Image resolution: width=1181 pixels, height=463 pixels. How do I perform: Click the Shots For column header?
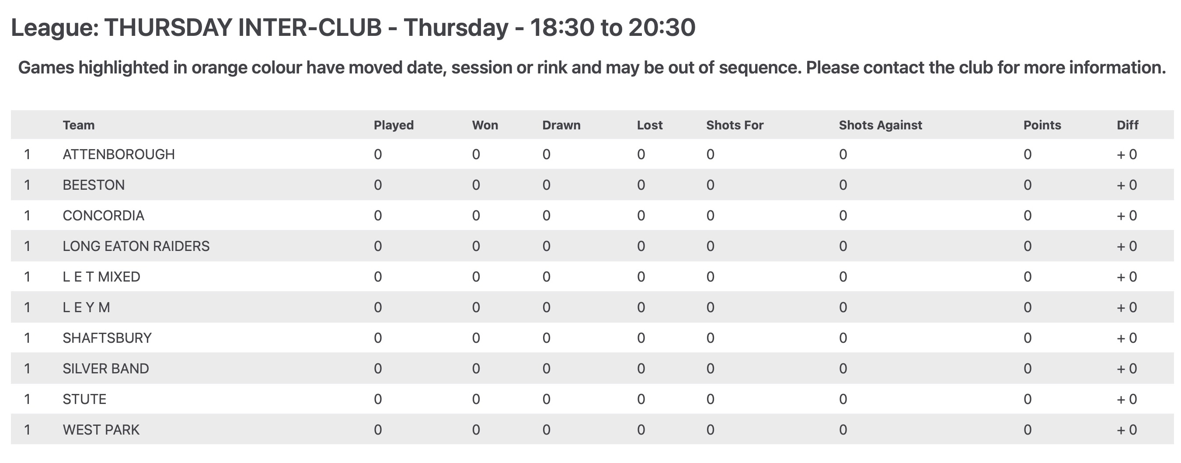pos(735,125)
